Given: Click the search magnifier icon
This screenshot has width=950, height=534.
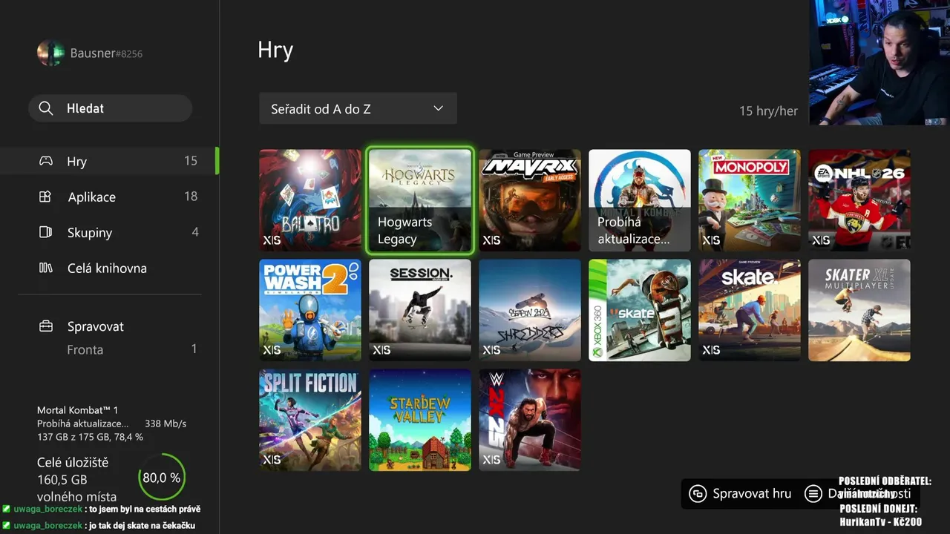Looking at the screenshot, I should (46, 108).
